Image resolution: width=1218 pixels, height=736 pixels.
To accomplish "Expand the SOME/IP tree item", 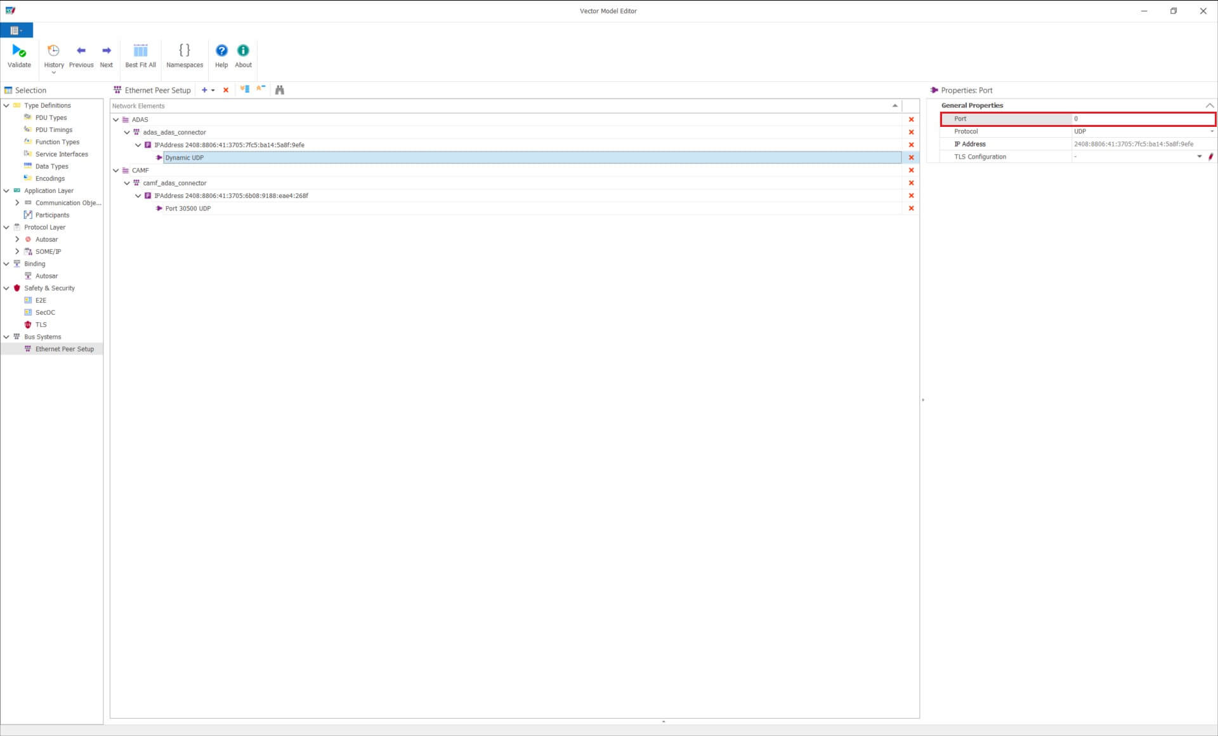I will (17, 251).
